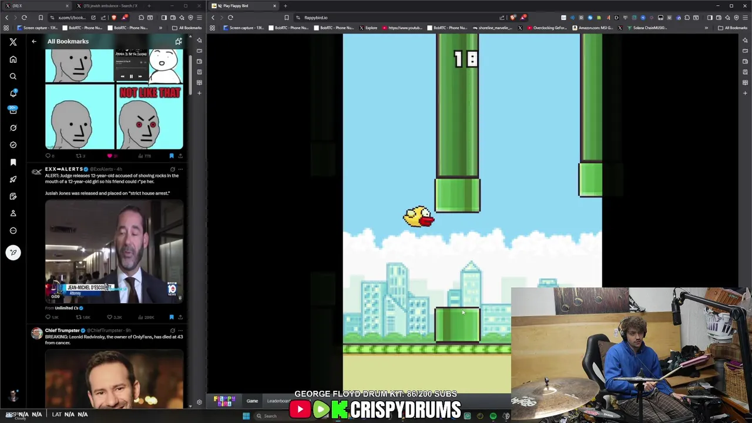Bookmark the flappybird.io page icon
The width and height of the screenshot is (752, 423).
(x=287, y=18)
